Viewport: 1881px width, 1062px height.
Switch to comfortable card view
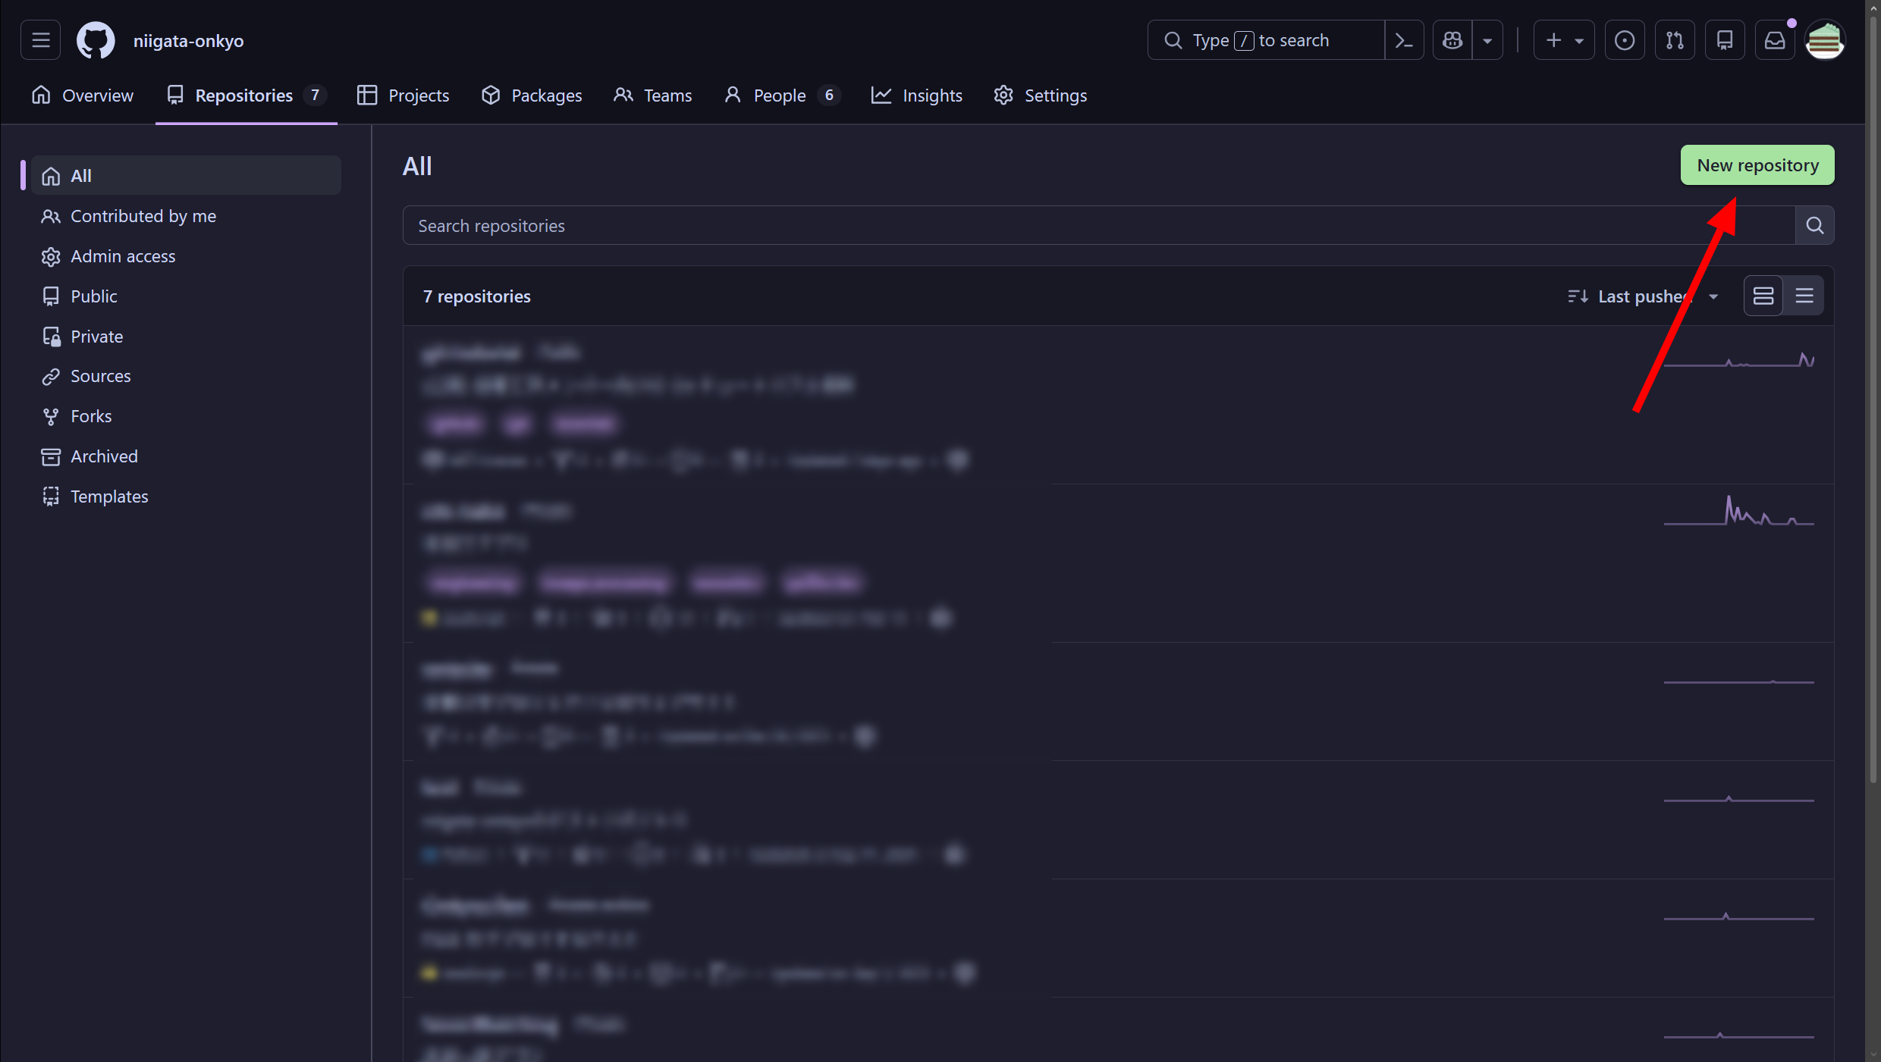1763,296
